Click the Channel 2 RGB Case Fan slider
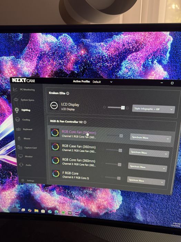Viewport: 181px width, 242px height. coord(114,150)
